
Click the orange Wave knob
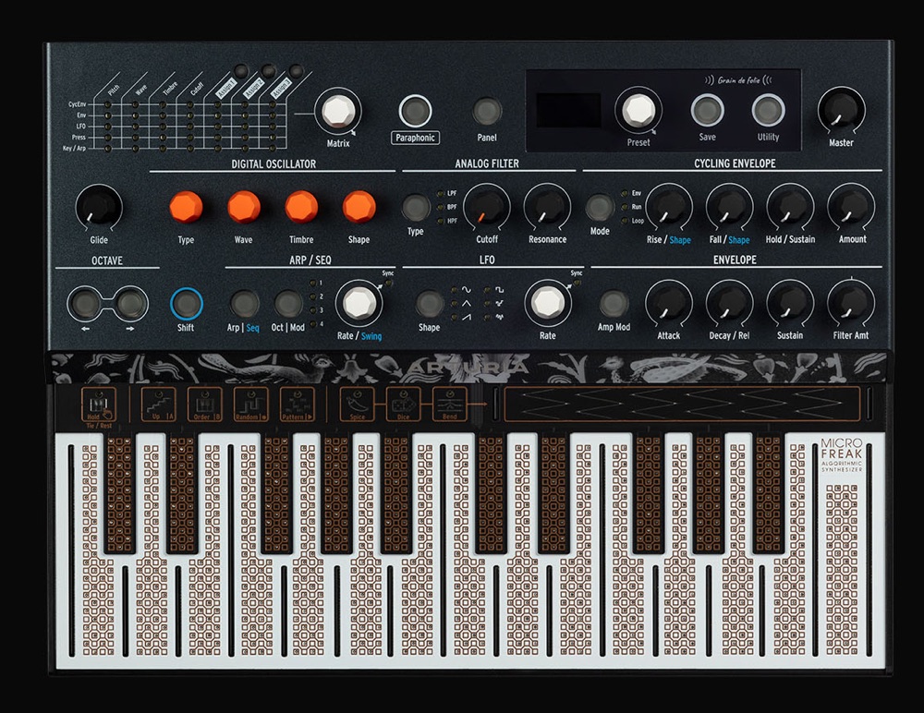point(243,208)
